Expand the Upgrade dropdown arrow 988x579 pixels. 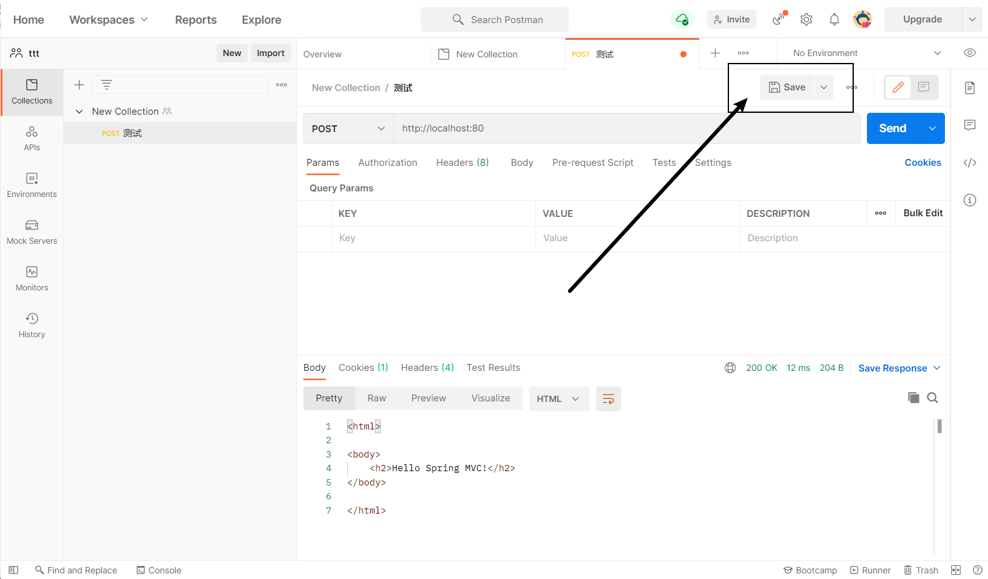(972, 19)
